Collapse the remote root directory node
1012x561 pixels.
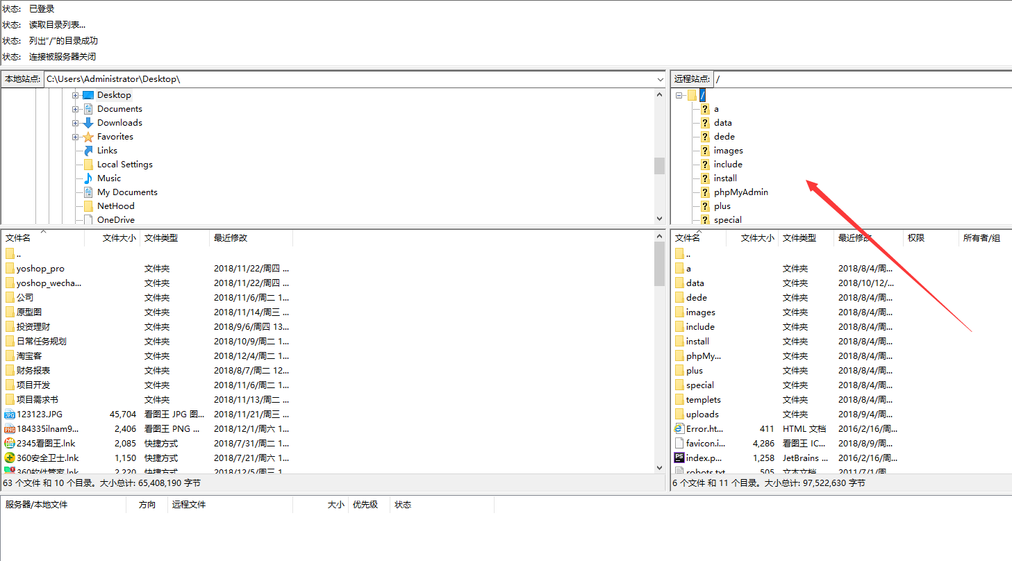click(x=679, y=95)
